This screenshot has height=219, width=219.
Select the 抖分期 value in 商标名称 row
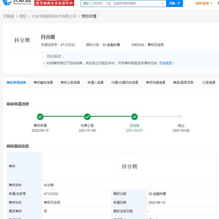click(x=49, y=185)
